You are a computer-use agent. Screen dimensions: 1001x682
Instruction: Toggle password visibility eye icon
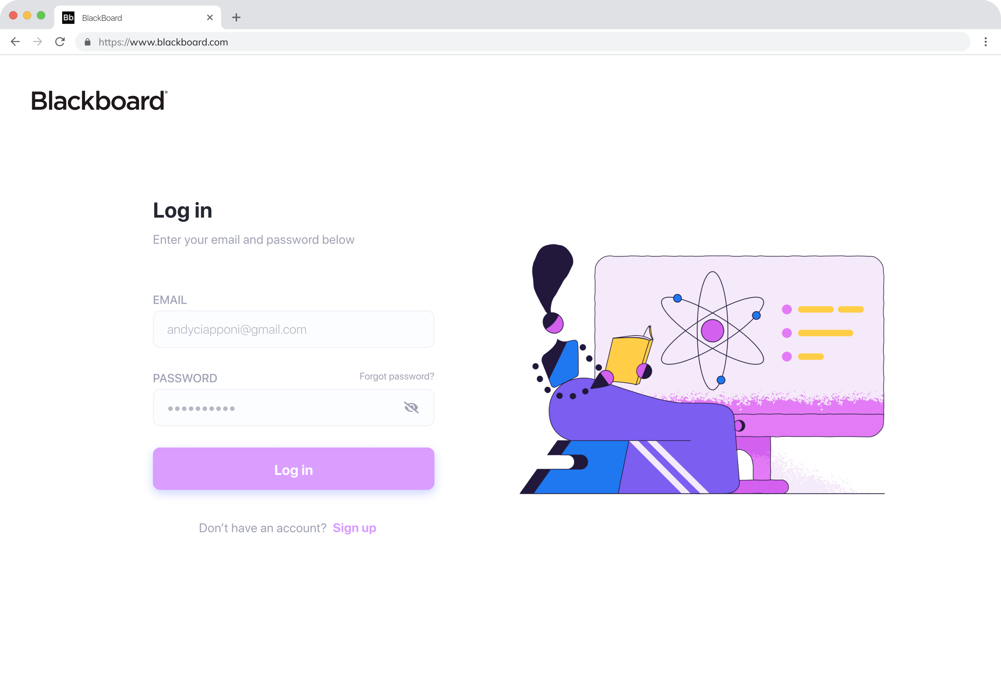pyautogui.click(x=411, y=407)
